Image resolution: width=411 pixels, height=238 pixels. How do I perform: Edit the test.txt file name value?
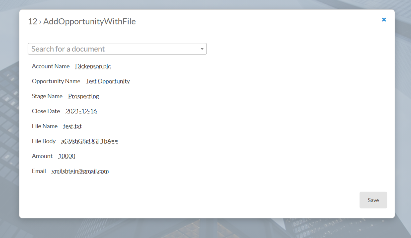(x=72, y=126)
